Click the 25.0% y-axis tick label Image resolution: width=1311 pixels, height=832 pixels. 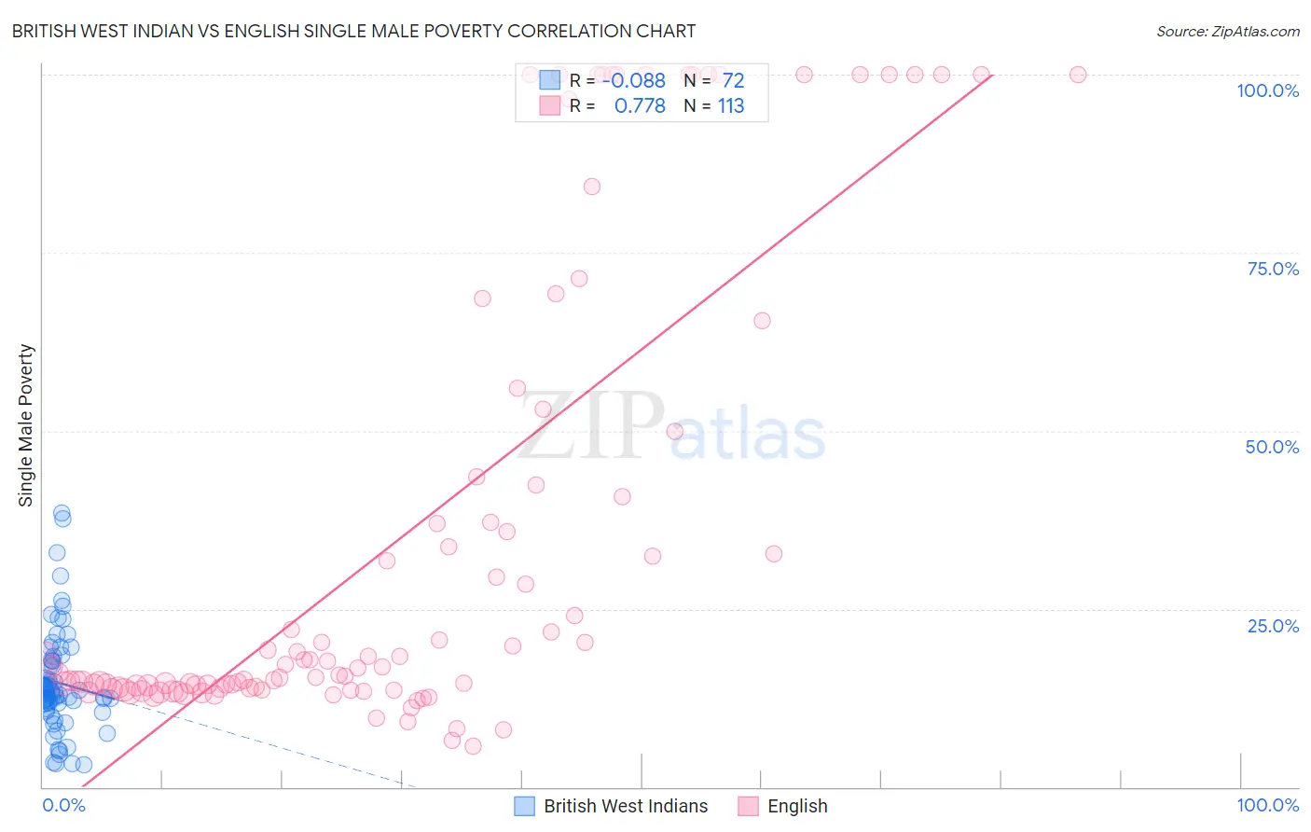tap(1273, 626)
